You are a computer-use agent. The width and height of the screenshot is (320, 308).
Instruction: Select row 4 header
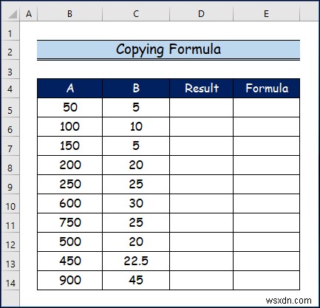point(10,89)
